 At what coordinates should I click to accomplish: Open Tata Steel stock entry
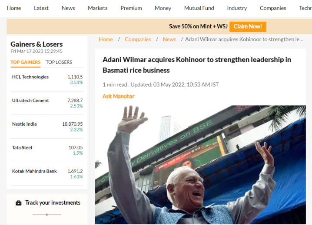(47, 150)
